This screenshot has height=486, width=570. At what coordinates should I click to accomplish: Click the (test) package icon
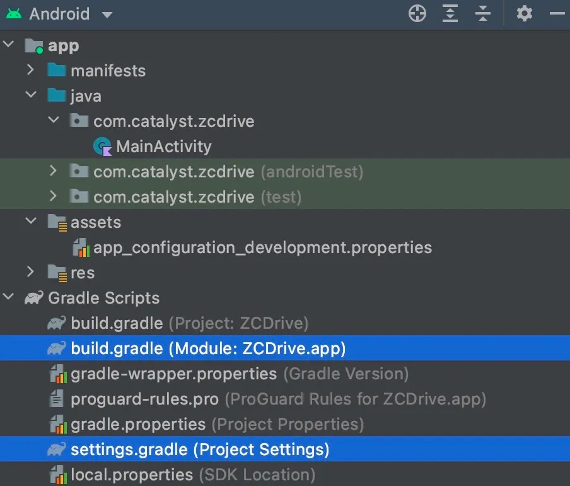pos(79,196)
